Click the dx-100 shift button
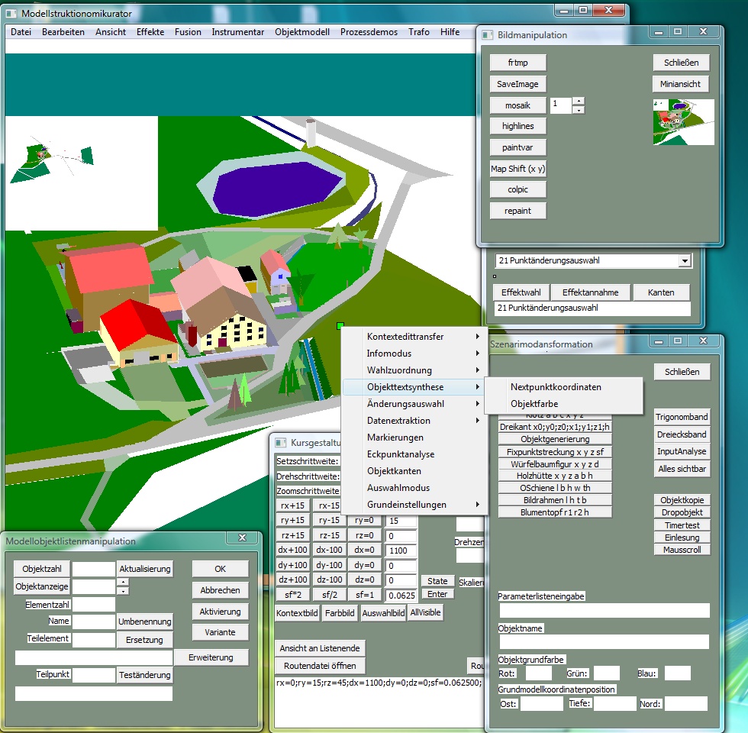This screenshot has width=748, height=733. pos(329,550)
